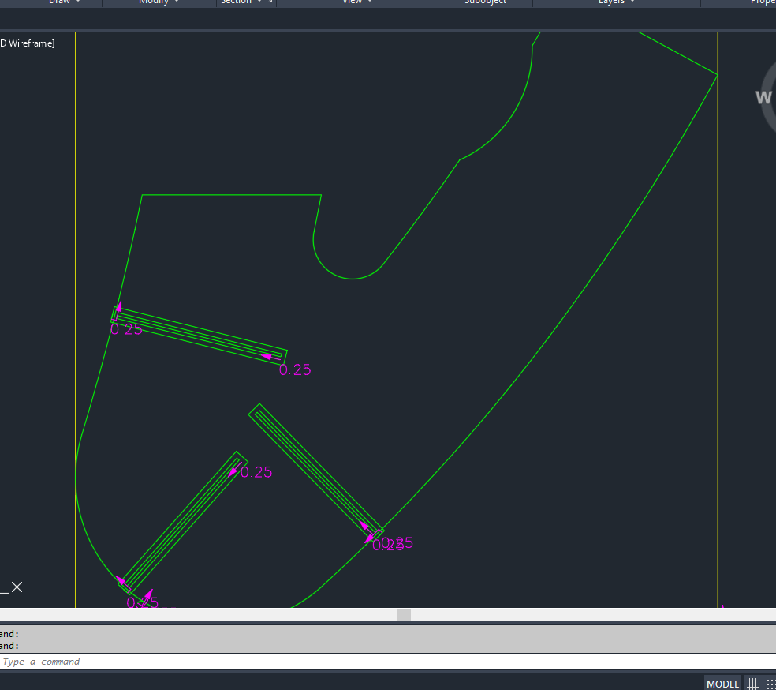Select the UCS icon X axis marker
The width and height of the screenshot is (776, 690).
(x=17, y=587)
